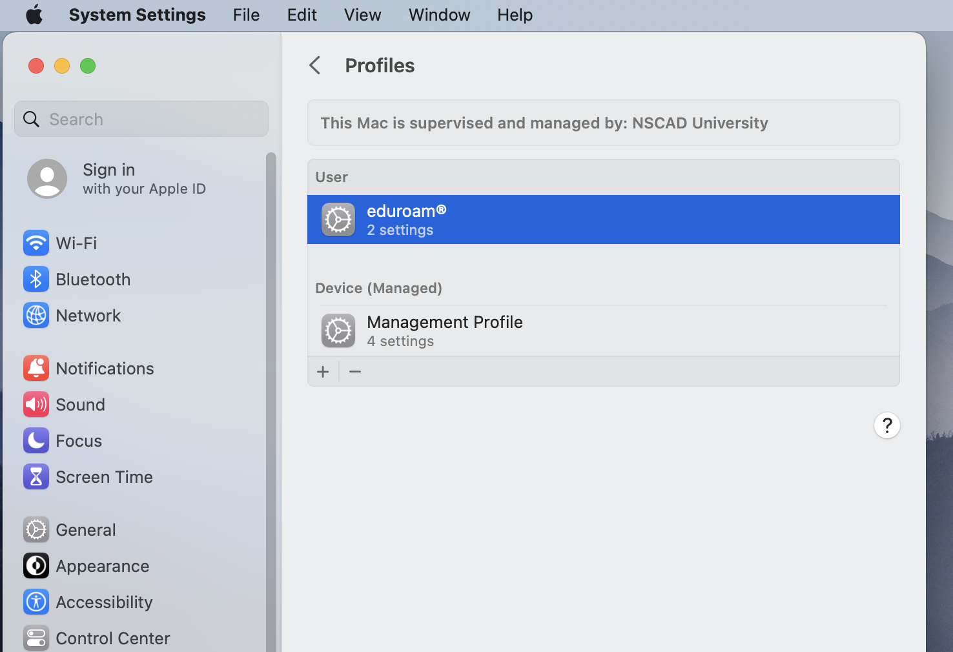Minimize window with yellow button

click(62, 66)
